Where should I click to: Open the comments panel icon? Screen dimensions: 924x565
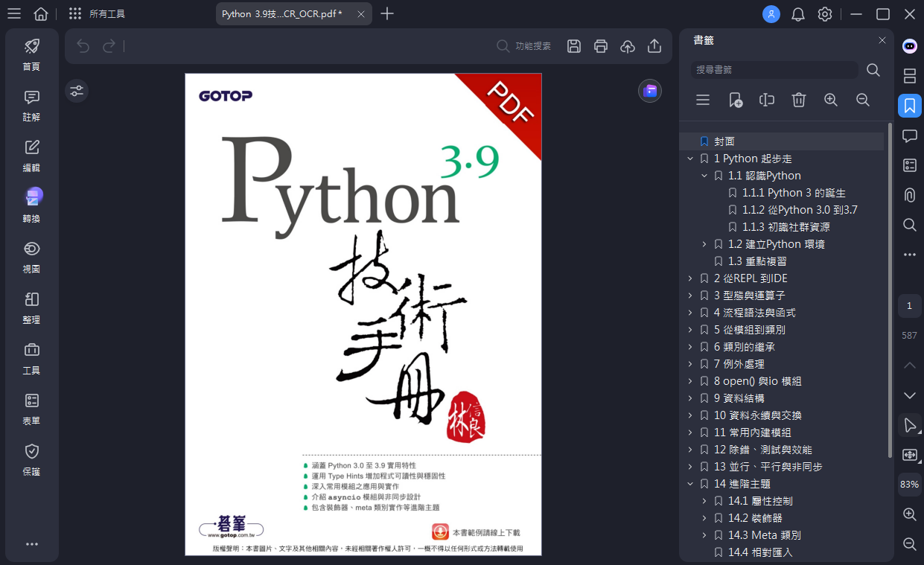[909, 135]
